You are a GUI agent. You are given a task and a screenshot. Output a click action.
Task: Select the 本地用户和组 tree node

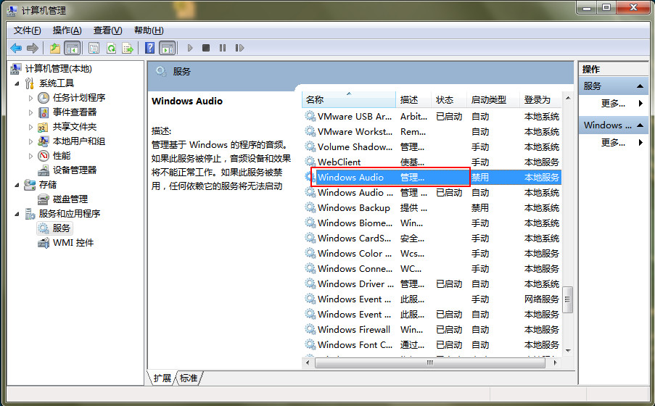tap(79, 141)
